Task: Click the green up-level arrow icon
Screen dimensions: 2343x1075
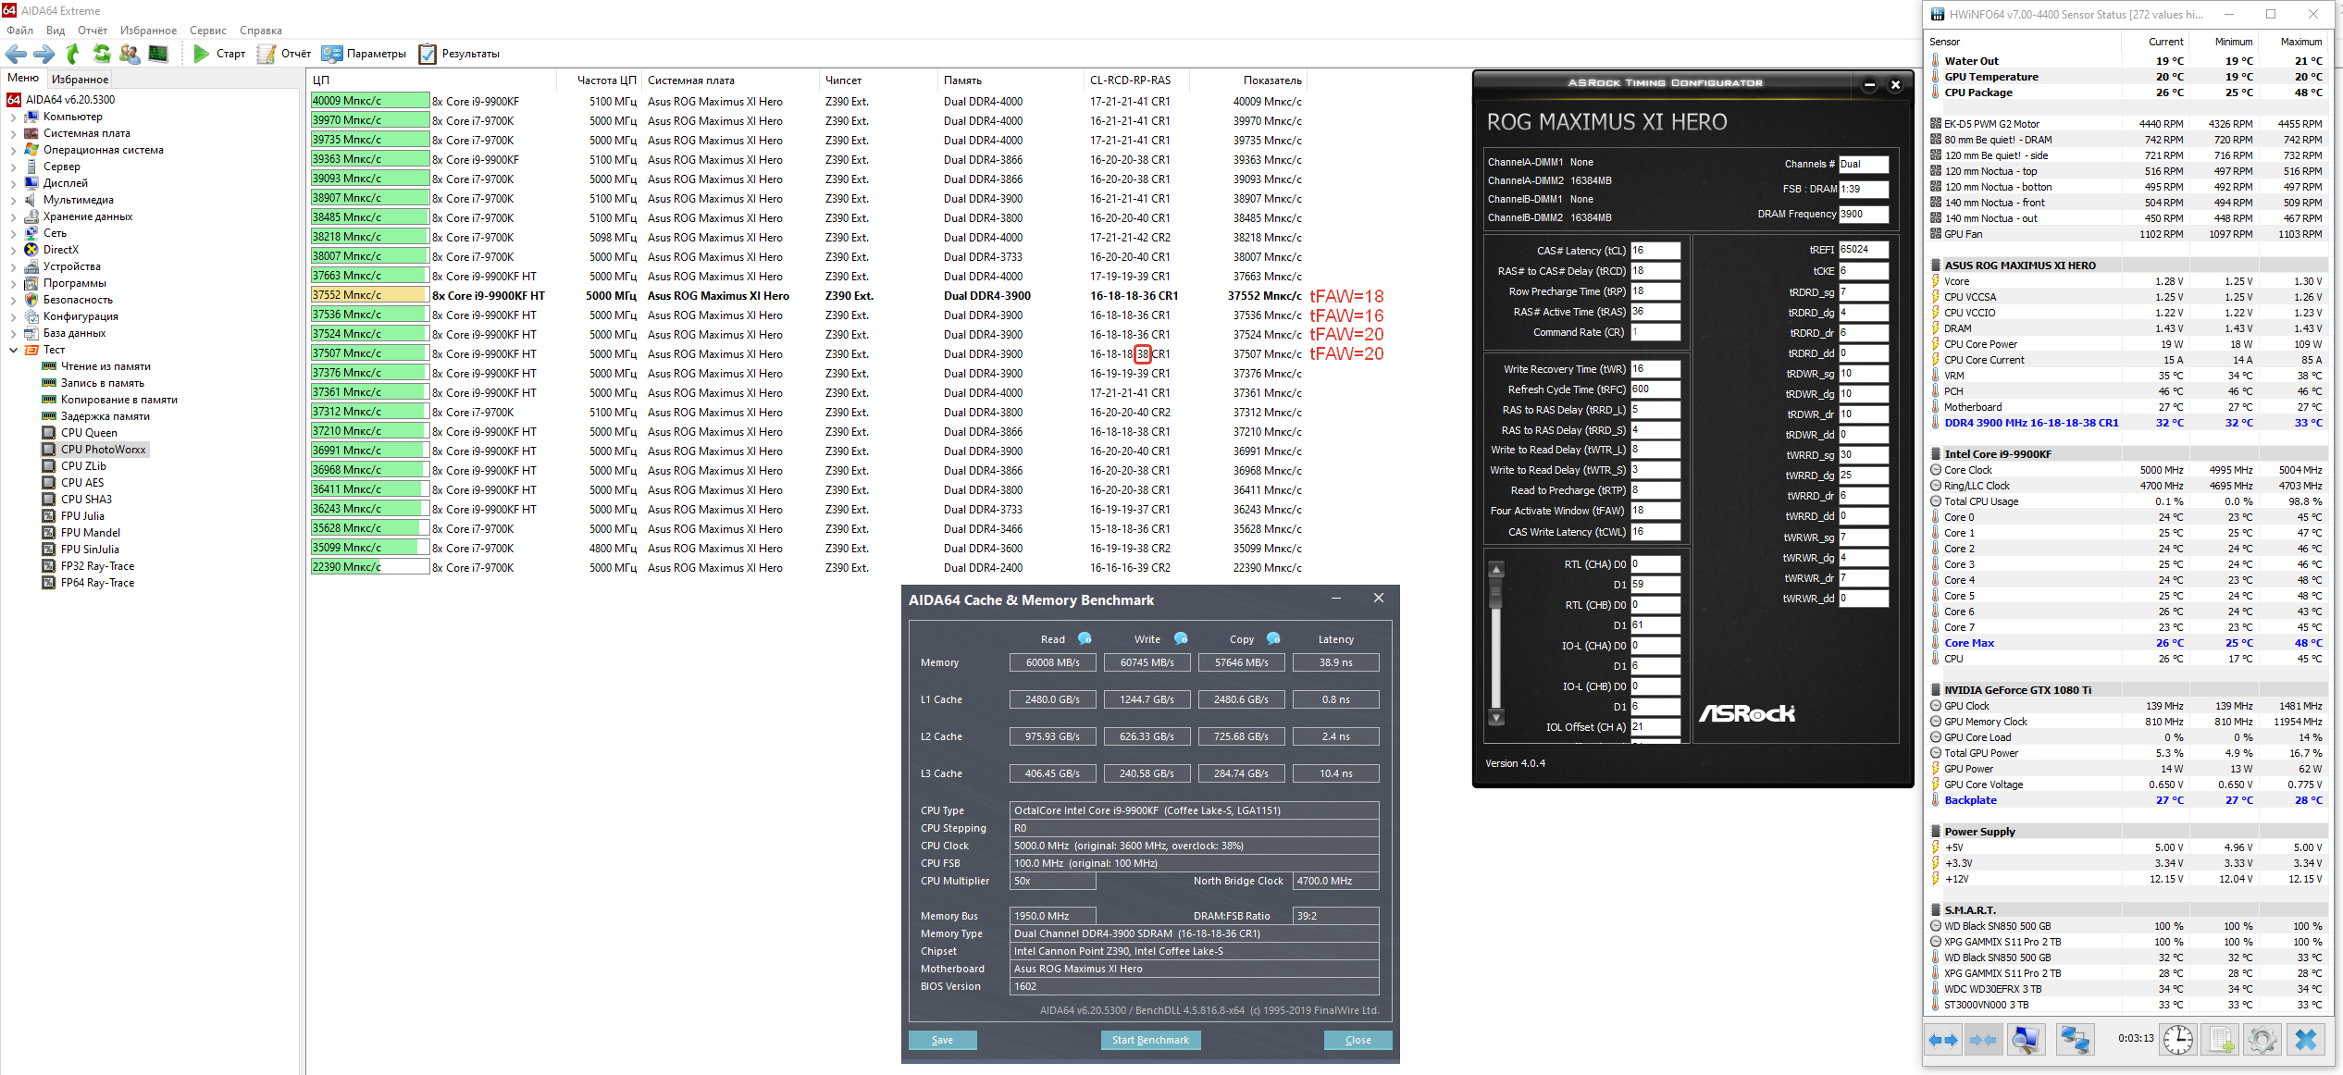Action: [74, 54]
